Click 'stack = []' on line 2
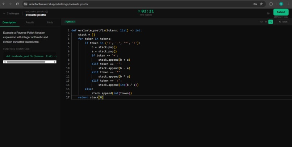Screen dimensions: 292x147 pyautogui.click(x=87, y=35)
